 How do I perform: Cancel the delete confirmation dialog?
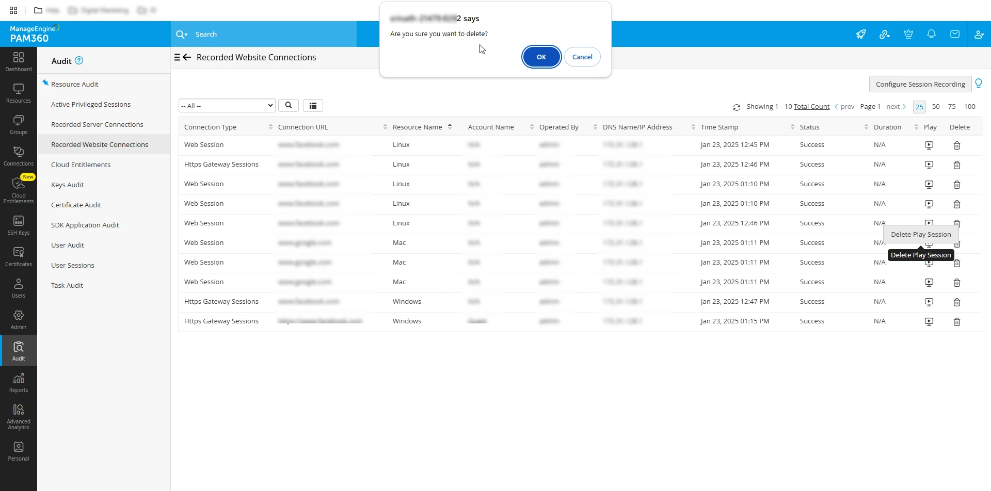pyautogui.click(x=582, y=57)
